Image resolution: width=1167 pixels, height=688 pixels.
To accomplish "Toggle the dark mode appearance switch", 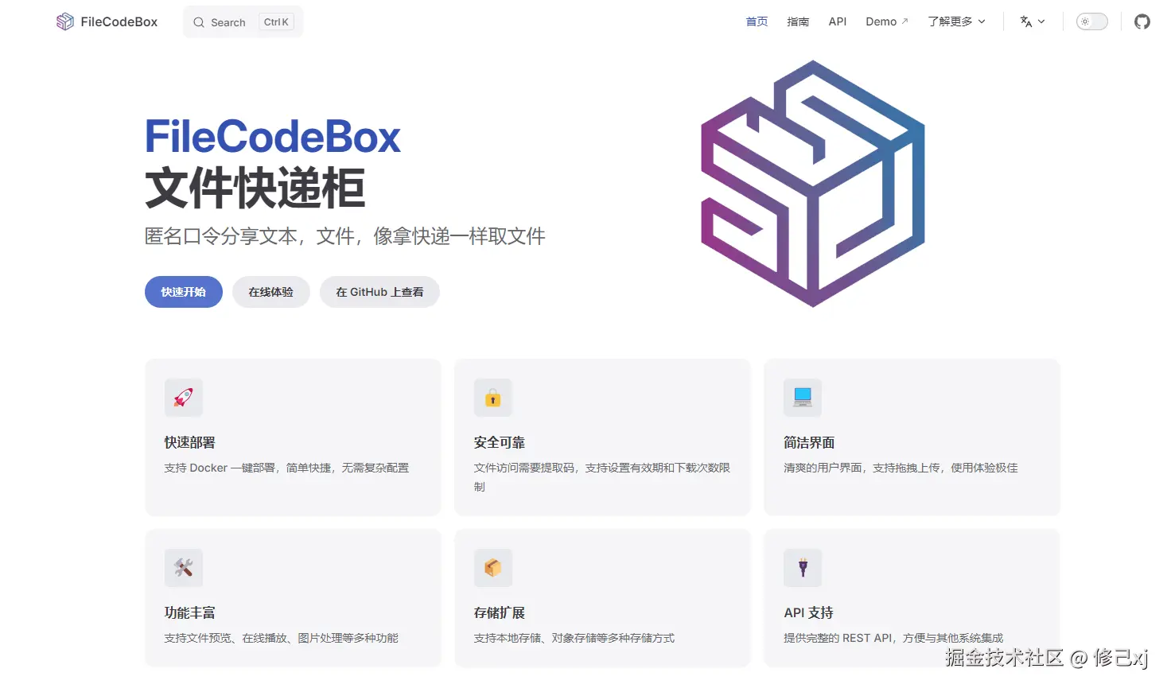I will point(1092,21).
